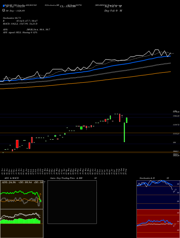This screenshot has width=180, height=238.
Task: Select the '50 Day = 1126.89' legend label
Action: pos(15,10)
